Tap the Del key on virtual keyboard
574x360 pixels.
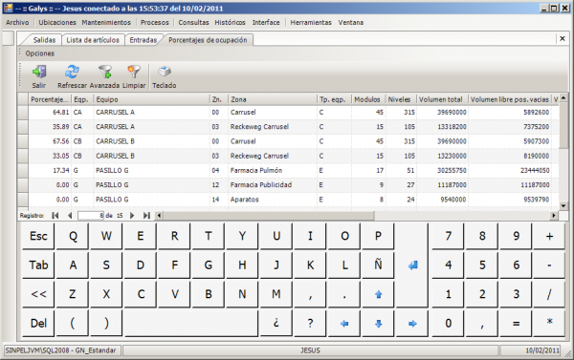click(38, 323)
